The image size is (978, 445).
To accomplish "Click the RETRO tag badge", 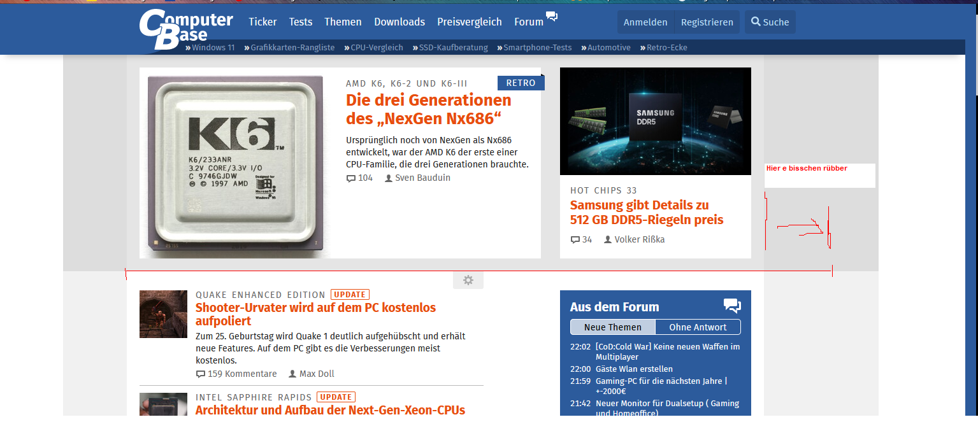I will [521, 83].
